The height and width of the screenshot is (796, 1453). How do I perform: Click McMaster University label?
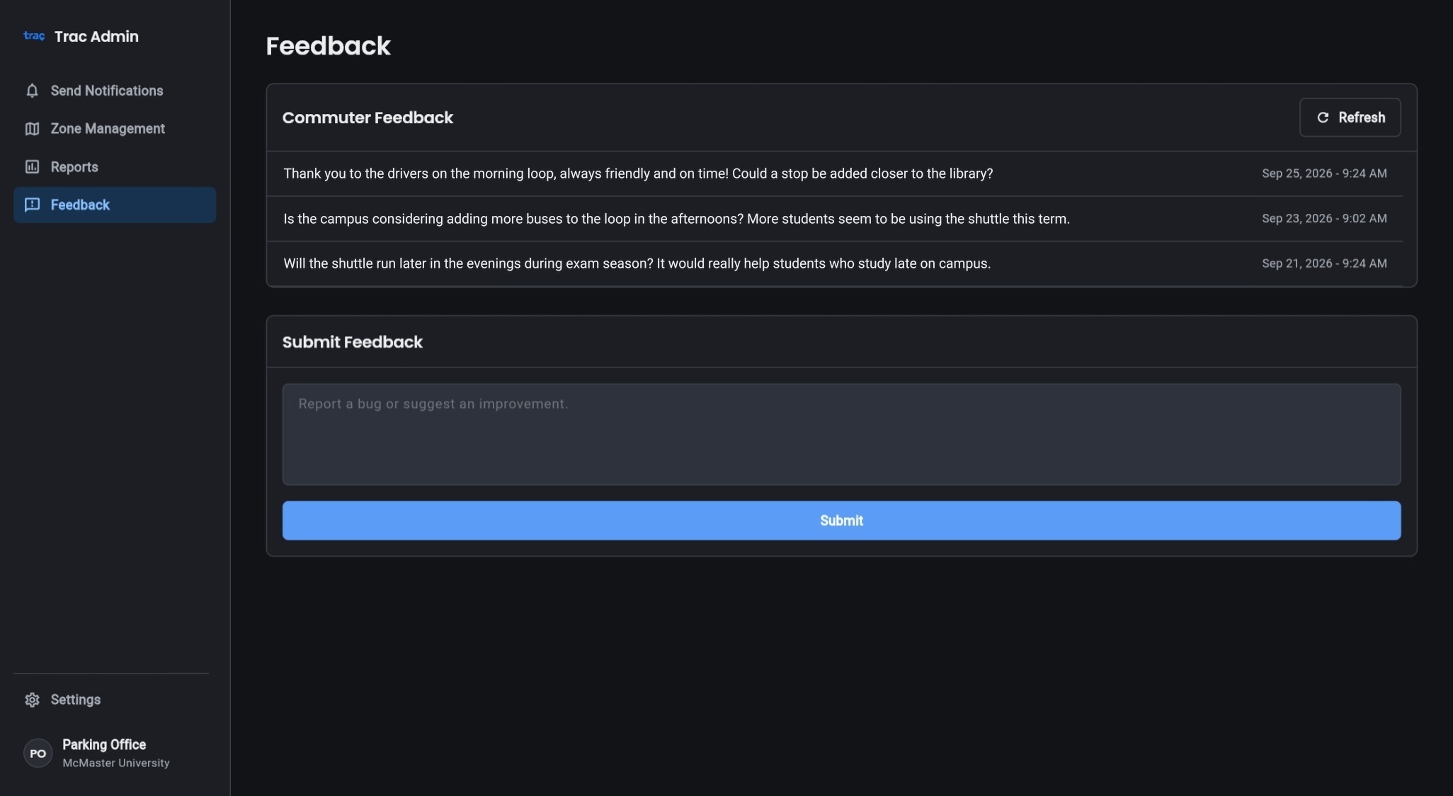116,763
